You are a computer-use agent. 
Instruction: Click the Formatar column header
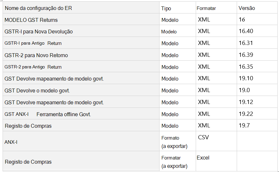206,8
